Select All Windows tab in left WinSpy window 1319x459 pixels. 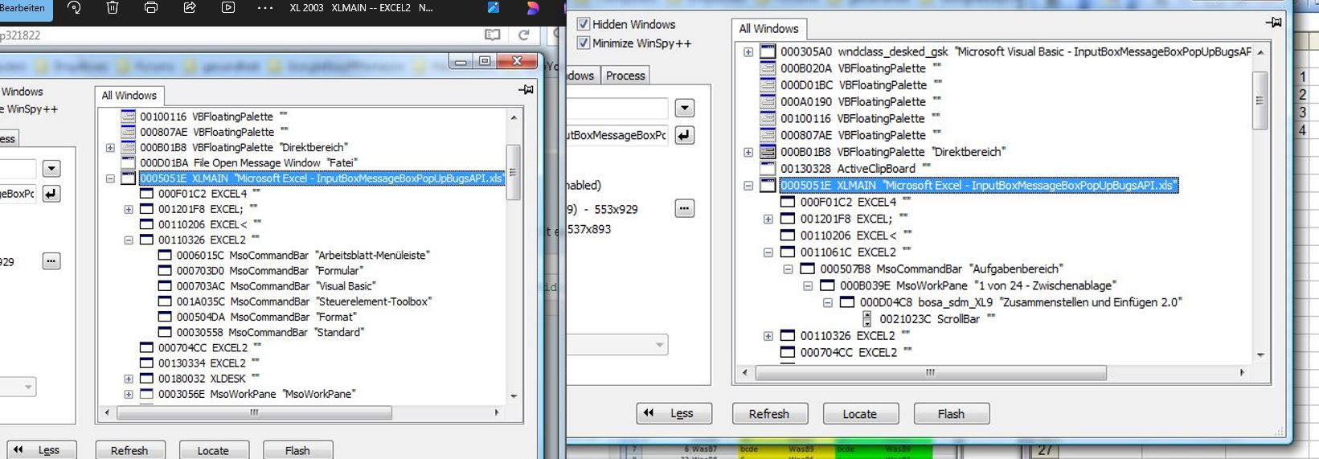point(129,95)
